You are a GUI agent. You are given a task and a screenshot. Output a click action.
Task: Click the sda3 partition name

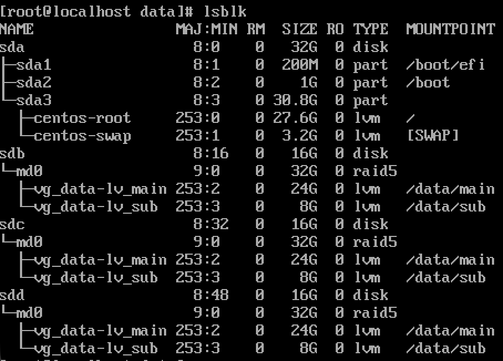(34, 100)
